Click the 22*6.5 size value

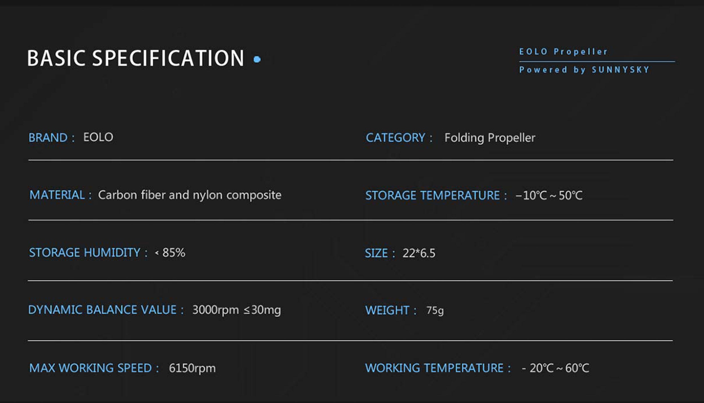[419, 253]
